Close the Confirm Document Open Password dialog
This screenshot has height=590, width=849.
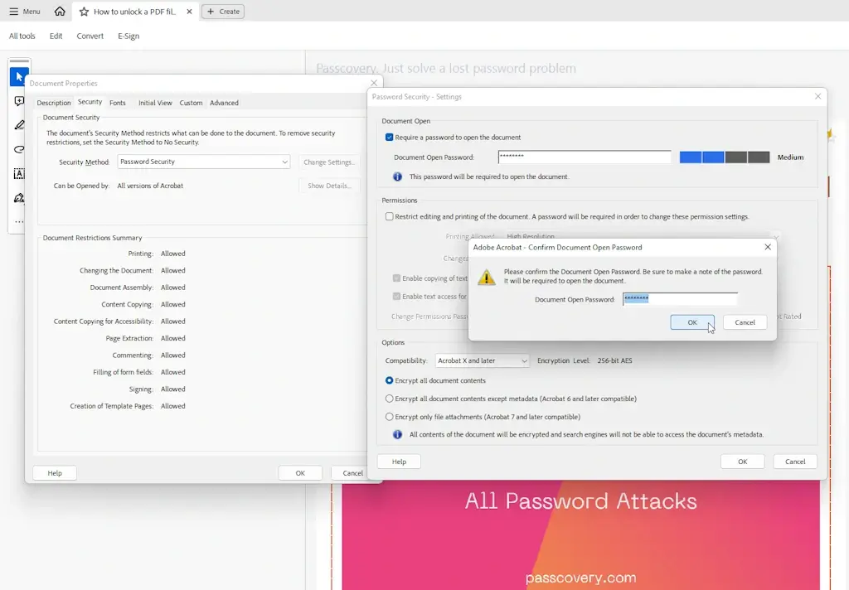pos(768,247)
